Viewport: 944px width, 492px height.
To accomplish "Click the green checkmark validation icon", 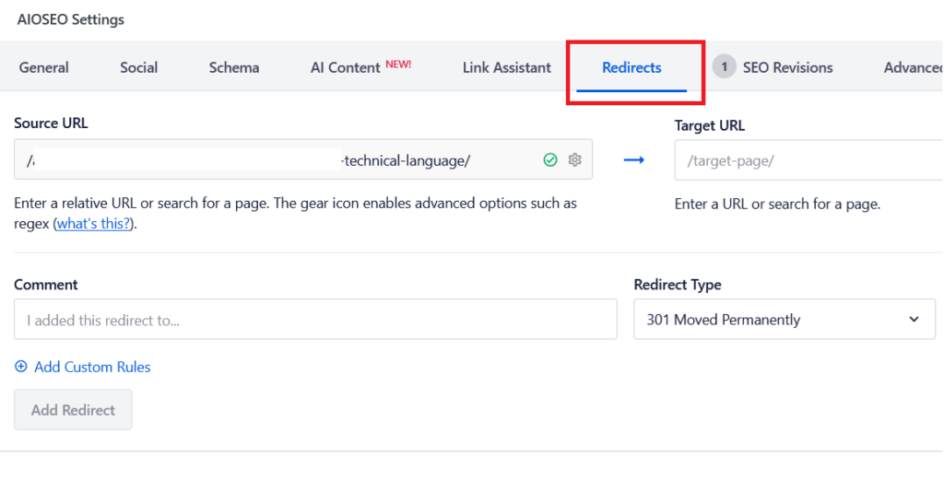I will pos(550,159).
